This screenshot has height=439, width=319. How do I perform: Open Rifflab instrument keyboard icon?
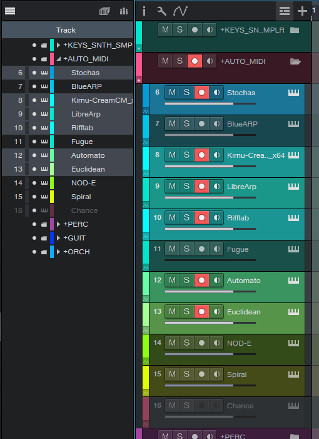[293, 218]
